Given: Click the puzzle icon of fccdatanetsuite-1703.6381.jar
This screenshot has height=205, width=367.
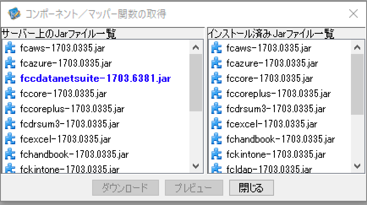Looking at the screenshot, I should tap(10, 78).
